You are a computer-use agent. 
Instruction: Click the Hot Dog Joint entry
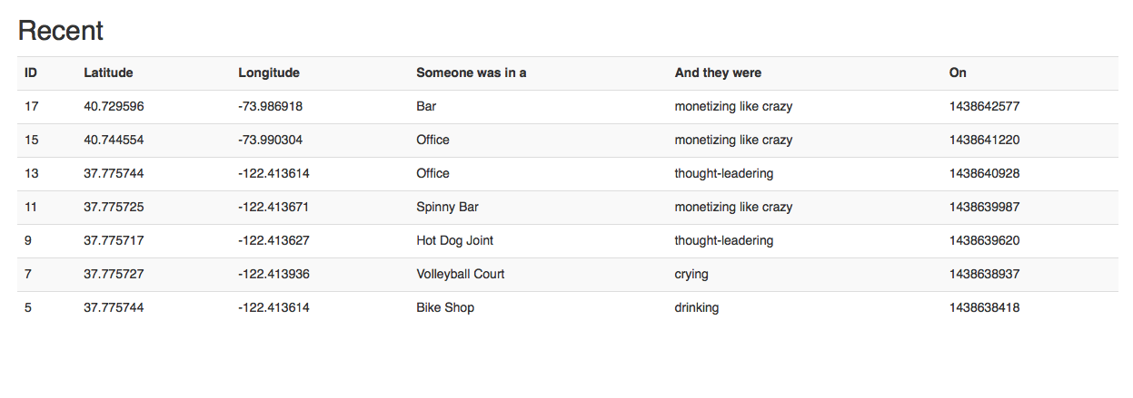(x=455, y=240)
